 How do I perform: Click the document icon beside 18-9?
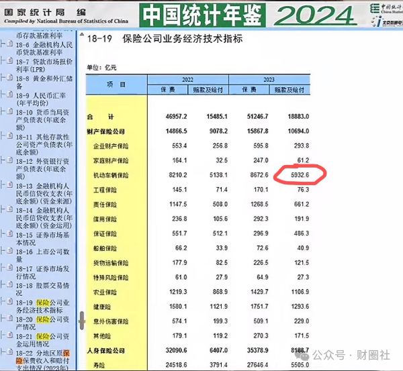pyautogui.click(x=10, y=94)
